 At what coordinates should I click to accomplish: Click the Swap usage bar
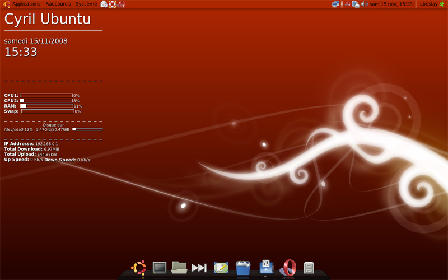48,111
